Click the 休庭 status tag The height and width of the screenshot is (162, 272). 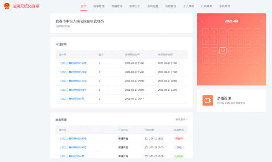tap(179, 147)
